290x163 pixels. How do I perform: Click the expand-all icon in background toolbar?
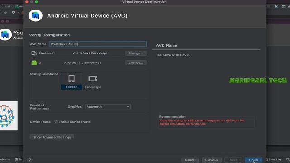click(x=5, y=12)
